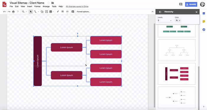Add a comment via toolbar
Image resolution: width=207 pixels, height=110 pixels.
click(73, 12)
